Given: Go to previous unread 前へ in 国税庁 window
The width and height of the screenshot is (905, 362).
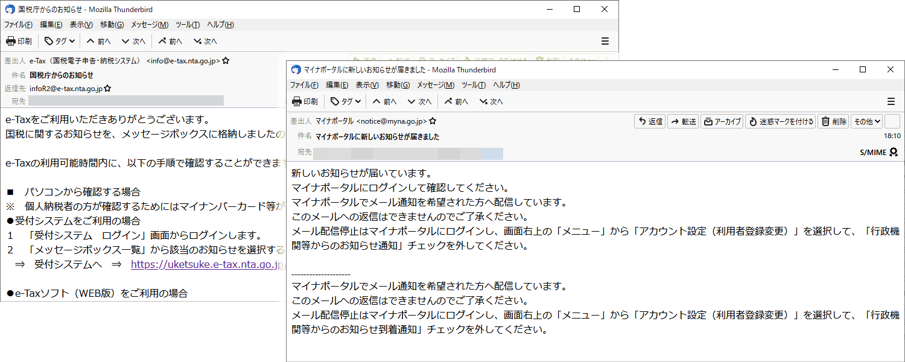Looking at the screenshot, I should [x=170, y=41].
